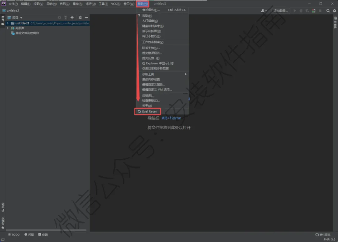Expand the untitled2 project folder
This screenshot has height=242, width=338.
coord(8,23)
